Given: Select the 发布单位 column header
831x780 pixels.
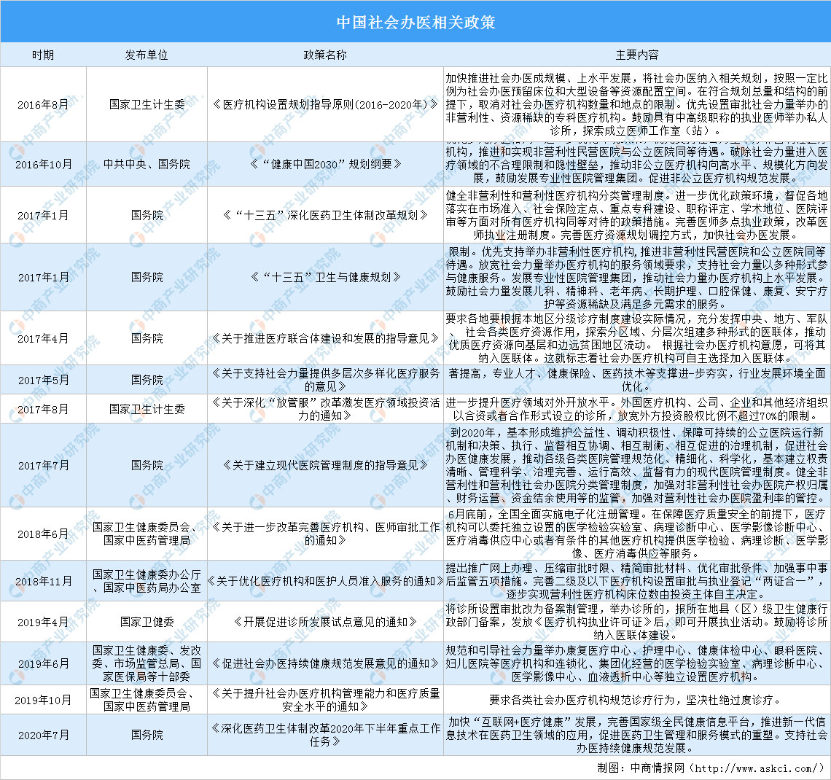Looking at the screenshot, I should 147,55.
